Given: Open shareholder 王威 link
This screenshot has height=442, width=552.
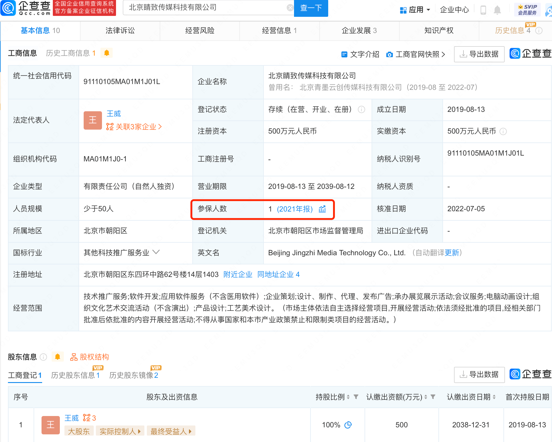Looking at the screenshot, I should tap(71, 418).
